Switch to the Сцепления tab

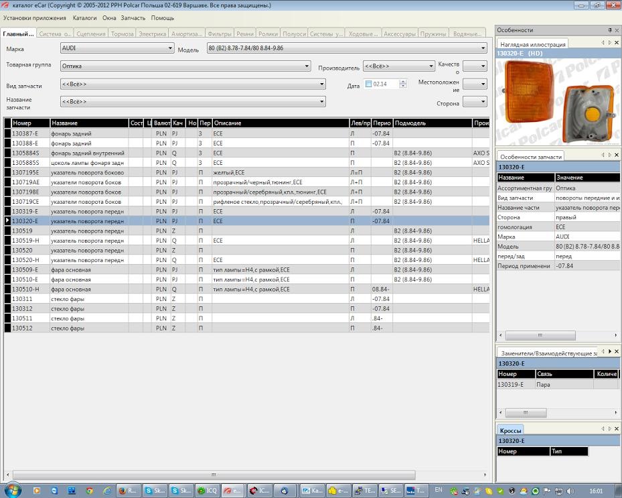(91, 34)
